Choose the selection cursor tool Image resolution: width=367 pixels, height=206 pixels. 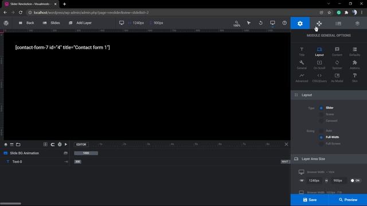click(x=248, y=23)
